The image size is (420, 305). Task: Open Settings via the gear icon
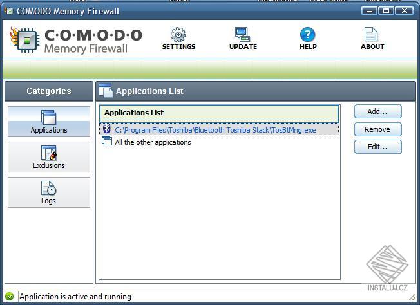(x=178, y=35)
